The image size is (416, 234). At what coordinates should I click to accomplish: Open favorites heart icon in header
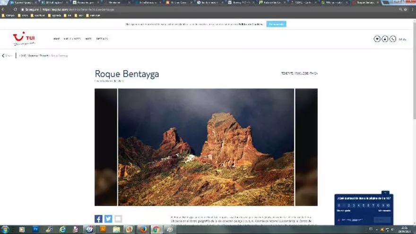tap(377, 39)
